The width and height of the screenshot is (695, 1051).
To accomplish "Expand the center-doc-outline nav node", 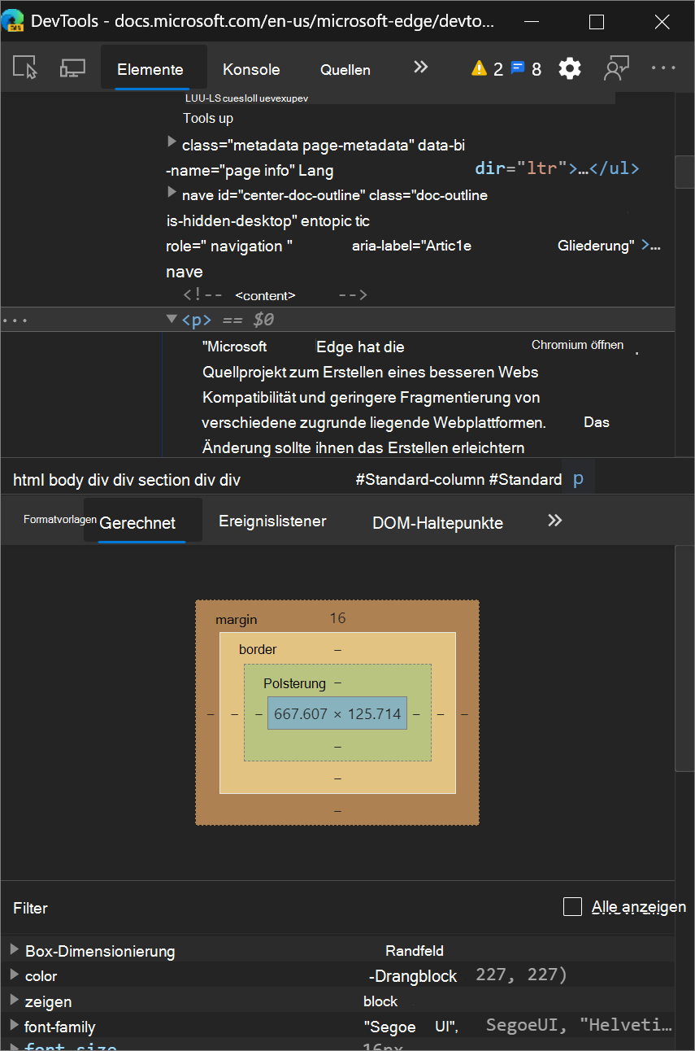I will (172, 192).
